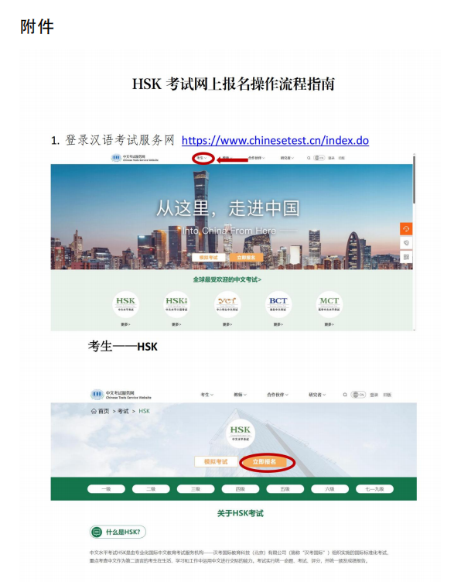Expand the 研究者 dropdown in lower navbar

point(317,395)
